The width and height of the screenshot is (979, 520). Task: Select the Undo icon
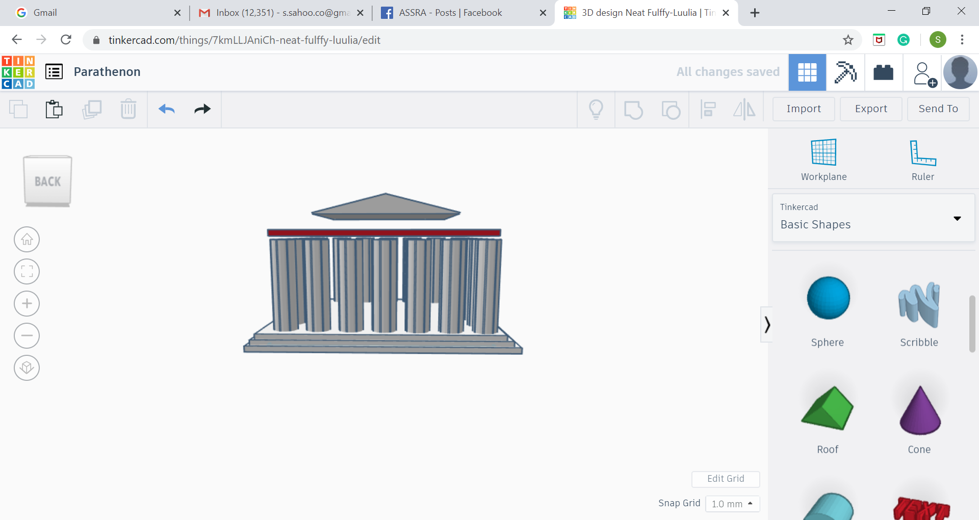pos(166,109)
